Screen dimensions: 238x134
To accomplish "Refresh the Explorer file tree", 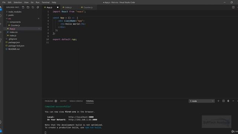I will pyautogui.click(x=33, y=7).
